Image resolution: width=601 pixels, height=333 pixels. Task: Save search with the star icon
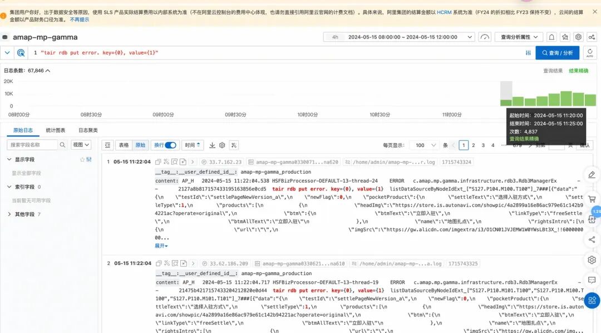point(565,37)
